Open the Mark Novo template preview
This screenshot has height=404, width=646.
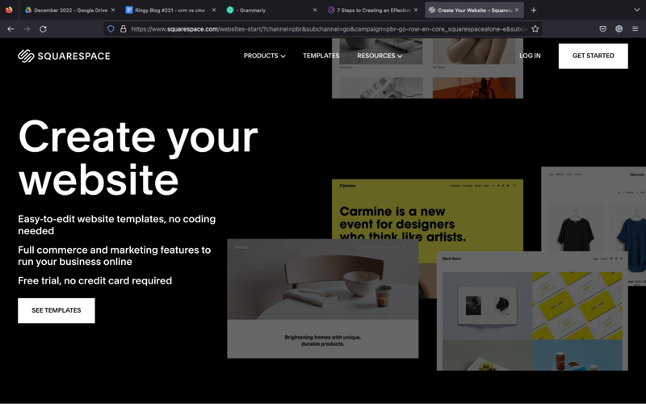coord(532,311)
